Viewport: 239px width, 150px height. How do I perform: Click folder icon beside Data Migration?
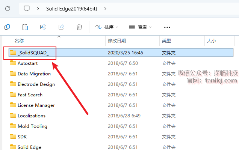[13, 73]
